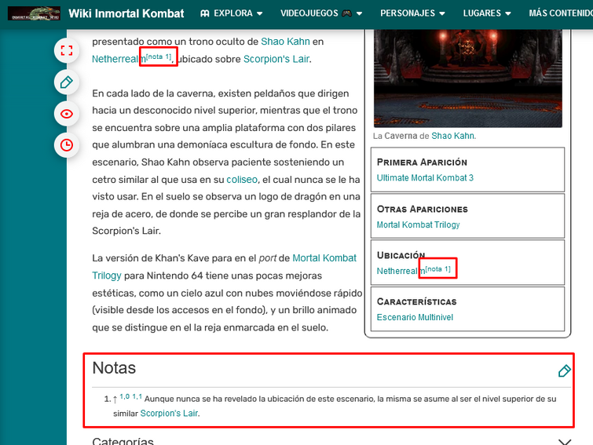The height and width of the screenshot is (445, 593).
Task: Click the expand fullscreen icon in side toolbar
Action: tap(67, 50)
